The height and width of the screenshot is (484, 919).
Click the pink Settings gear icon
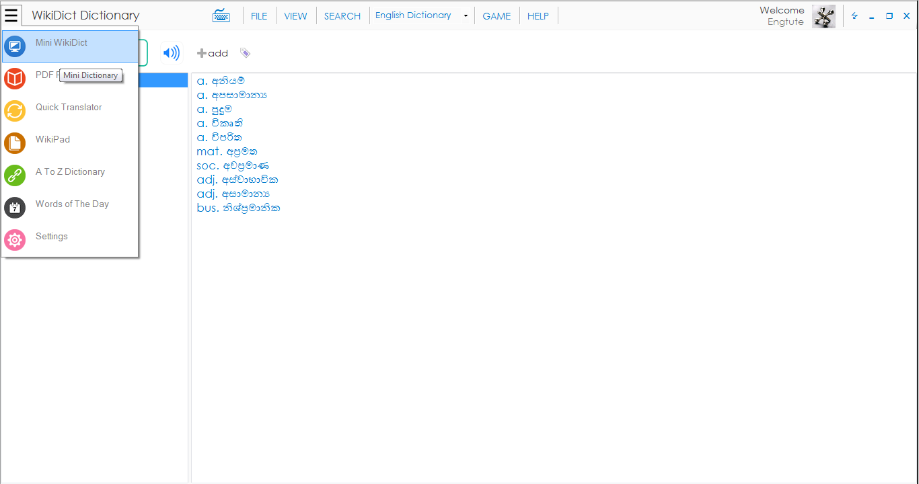[15, 240]
